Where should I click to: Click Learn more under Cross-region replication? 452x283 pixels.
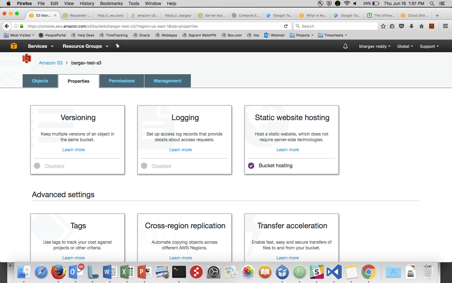pos(180,258)
